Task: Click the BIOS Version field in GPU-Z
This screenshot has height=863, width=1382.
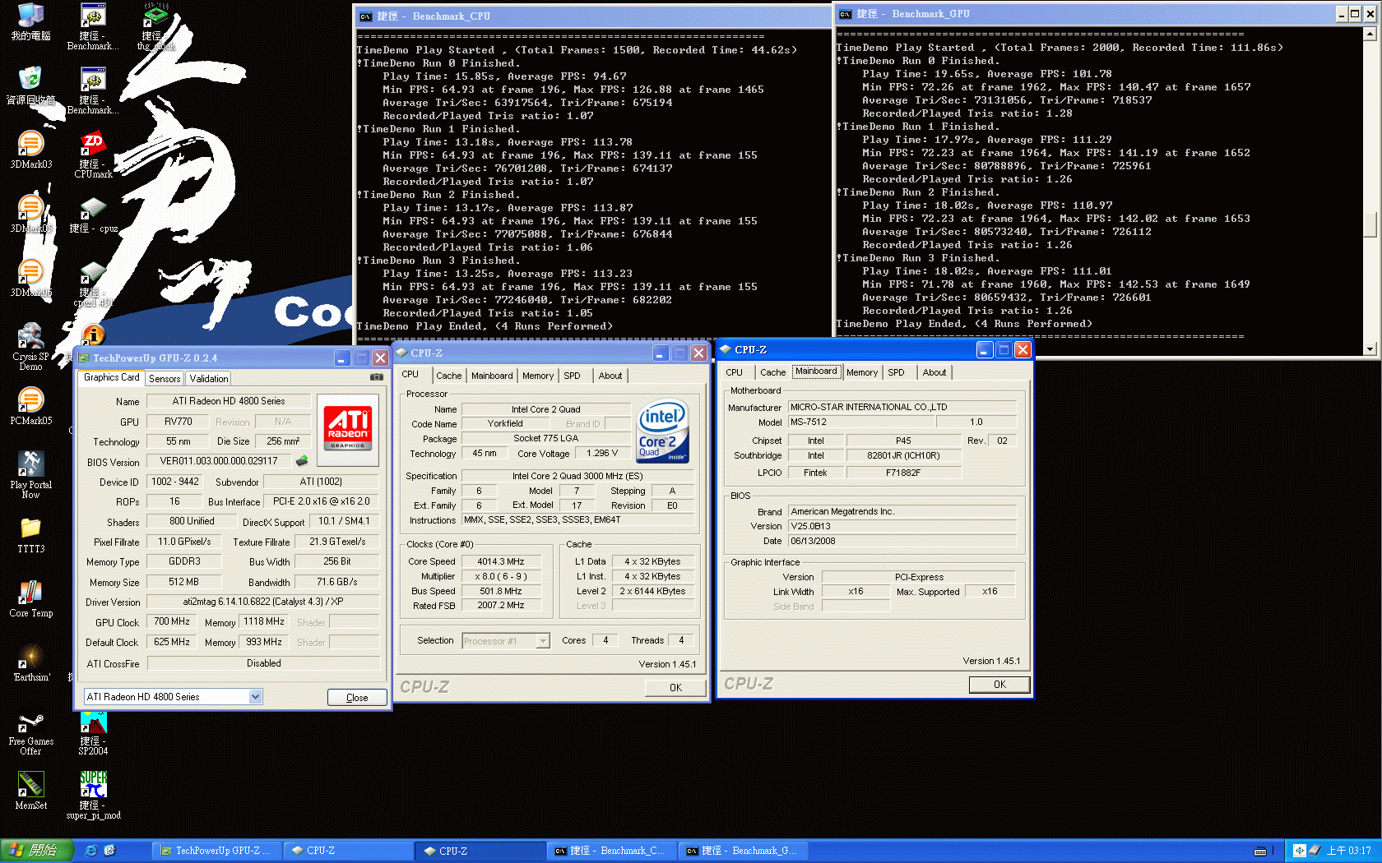Action: (219, 461)
